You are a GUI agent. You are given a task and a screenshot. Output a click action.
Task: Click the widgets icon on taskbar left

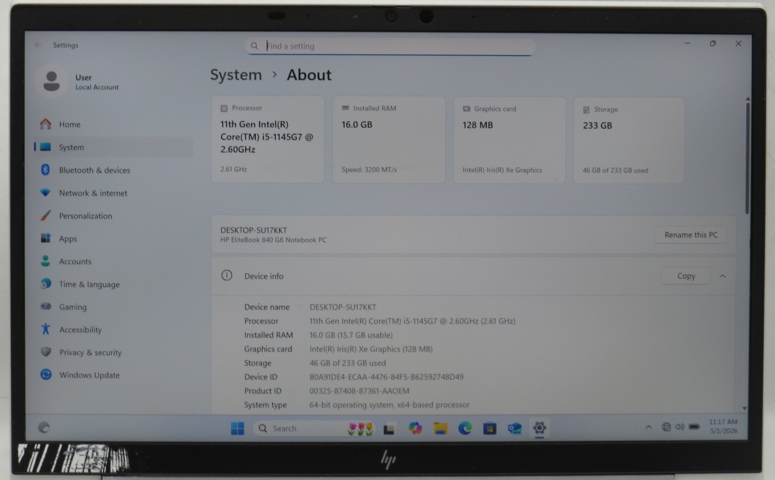[x=44, y=428]
